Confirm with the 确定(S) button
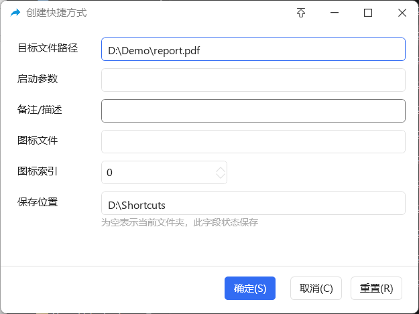Screen dimensions: 419x314 pyautogui.click(x=250, y=288)
